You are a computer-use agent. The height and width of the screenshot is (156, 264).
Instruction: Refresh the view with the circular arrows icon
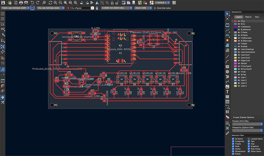[50, 3]
